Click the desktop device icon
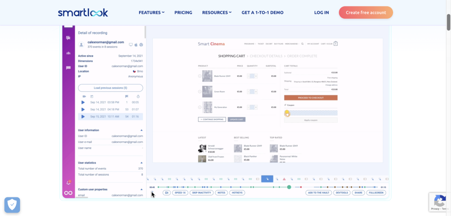The image size is (451, 216). click(x=131, y=45)
